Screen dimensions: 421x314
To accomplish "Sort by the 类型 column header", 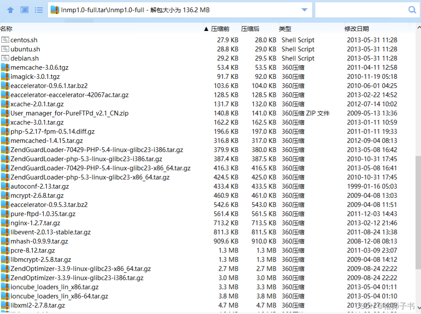I will 285,29.
